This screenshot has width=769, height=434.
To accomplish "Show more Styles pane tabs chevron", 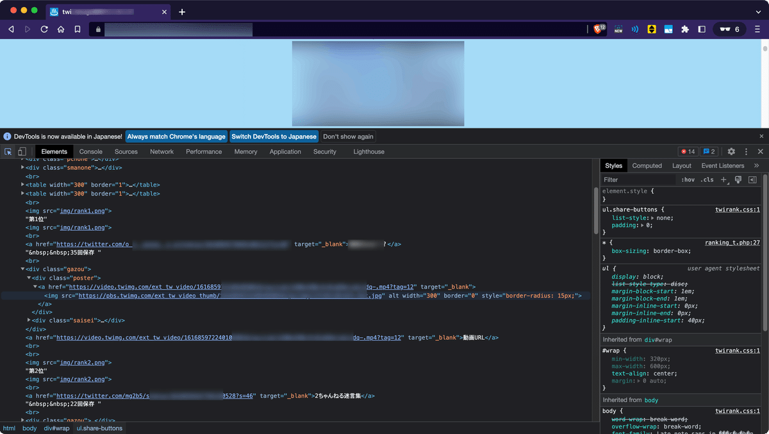I will pos(756,165).
